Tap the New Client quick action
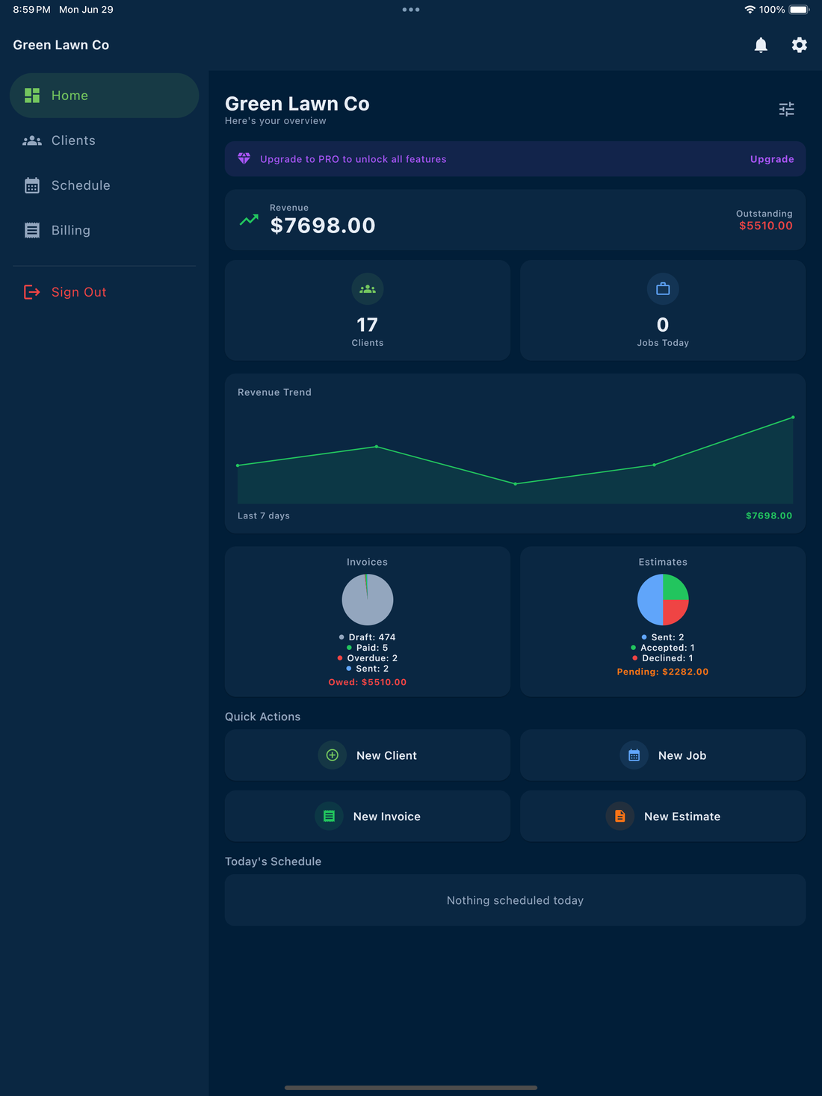 click(x=368, y=755)
